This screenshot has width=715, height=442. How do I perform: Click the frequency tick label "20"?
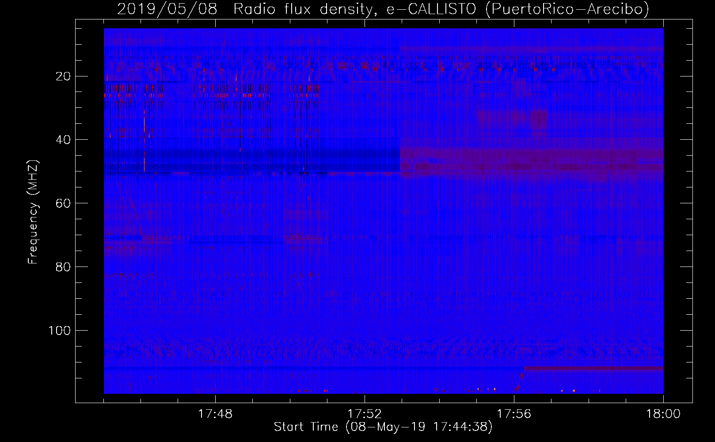63,76
